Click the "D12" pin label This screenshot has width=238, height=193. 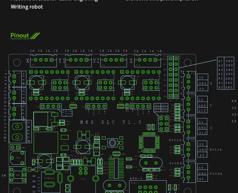tap(203, 133)
